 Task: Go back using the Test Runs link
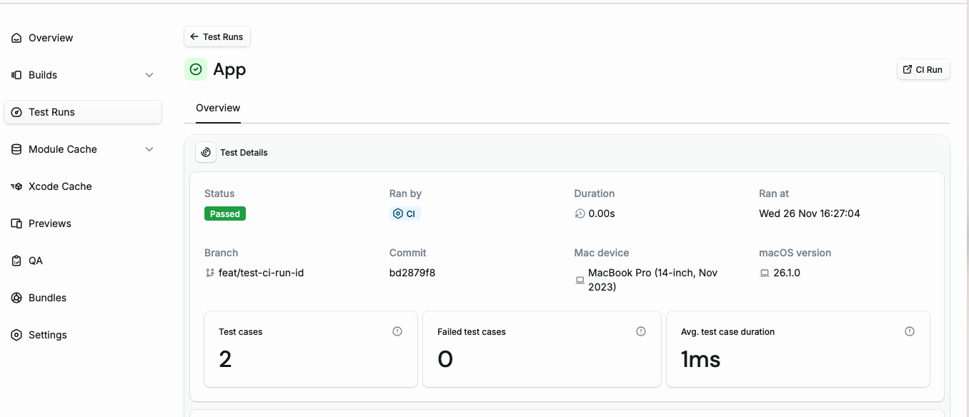click(217, 36)
